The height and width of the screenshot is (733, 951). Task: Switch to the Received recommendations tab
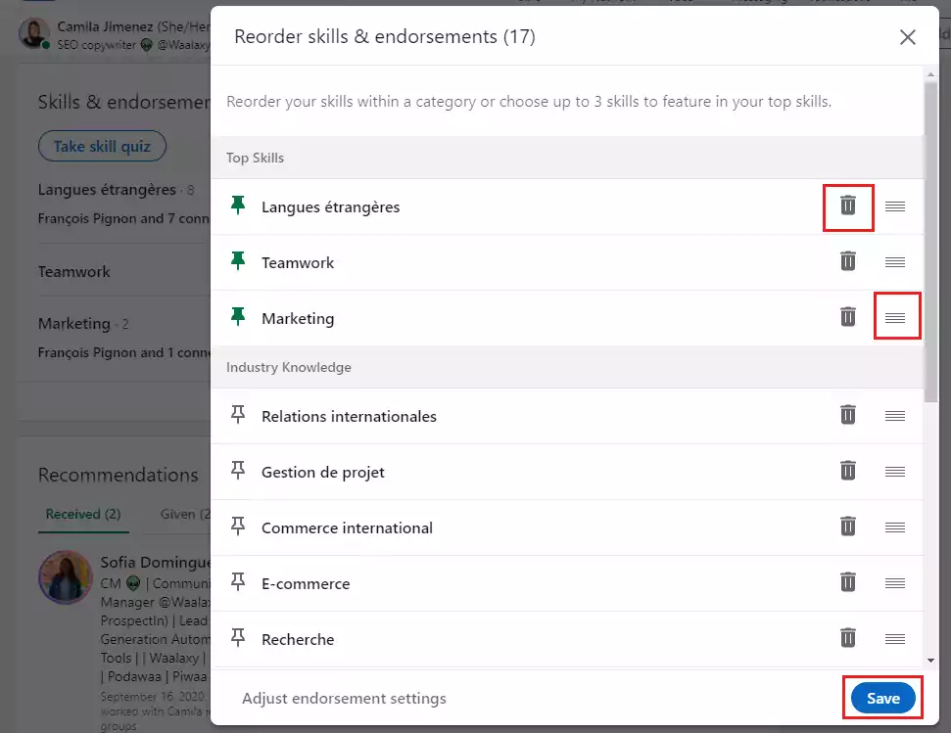coord(83,513)
